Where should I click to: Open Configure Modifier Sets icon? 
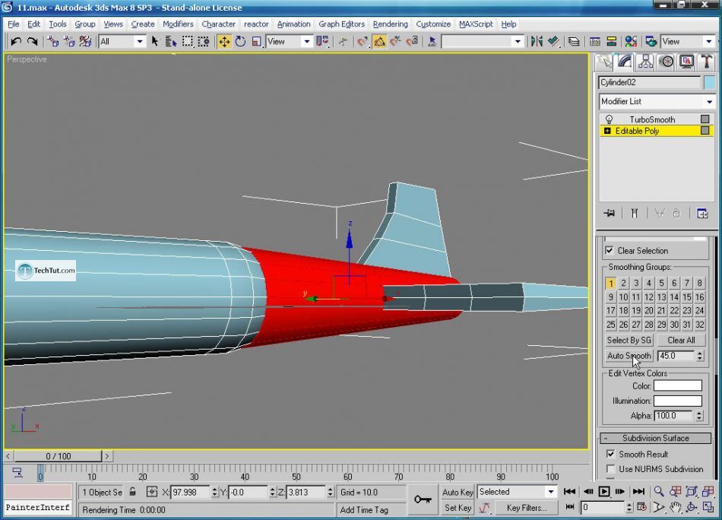click(x=702, y=214)
